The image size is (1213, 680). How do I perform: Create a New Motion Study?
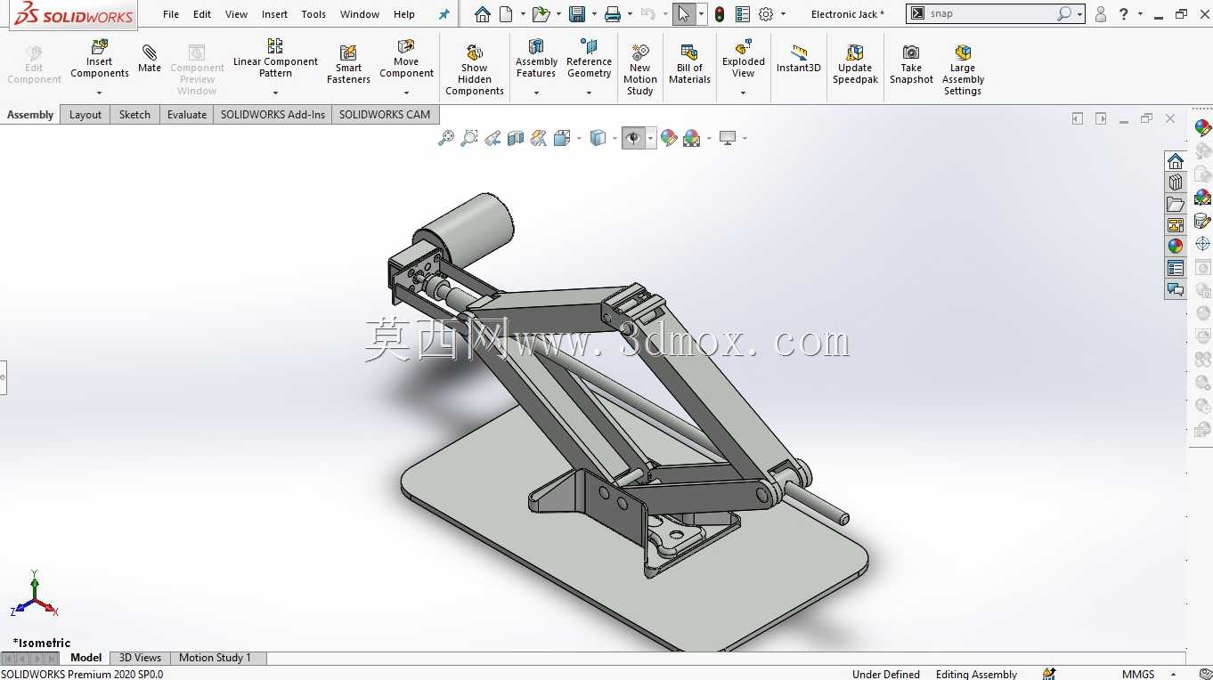pos(639,69)
